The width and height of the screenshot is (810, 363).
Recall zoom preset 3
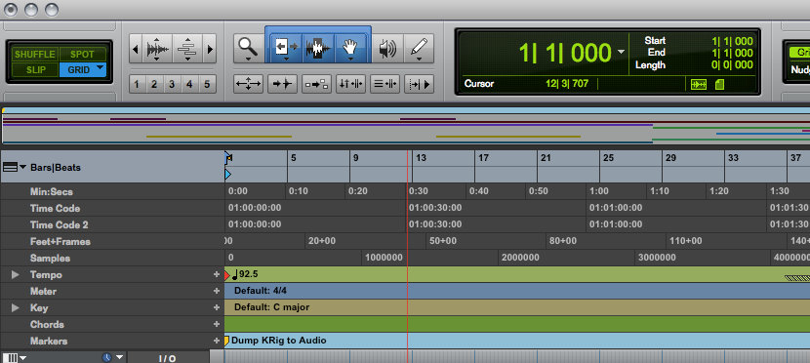tap(172, 84)
